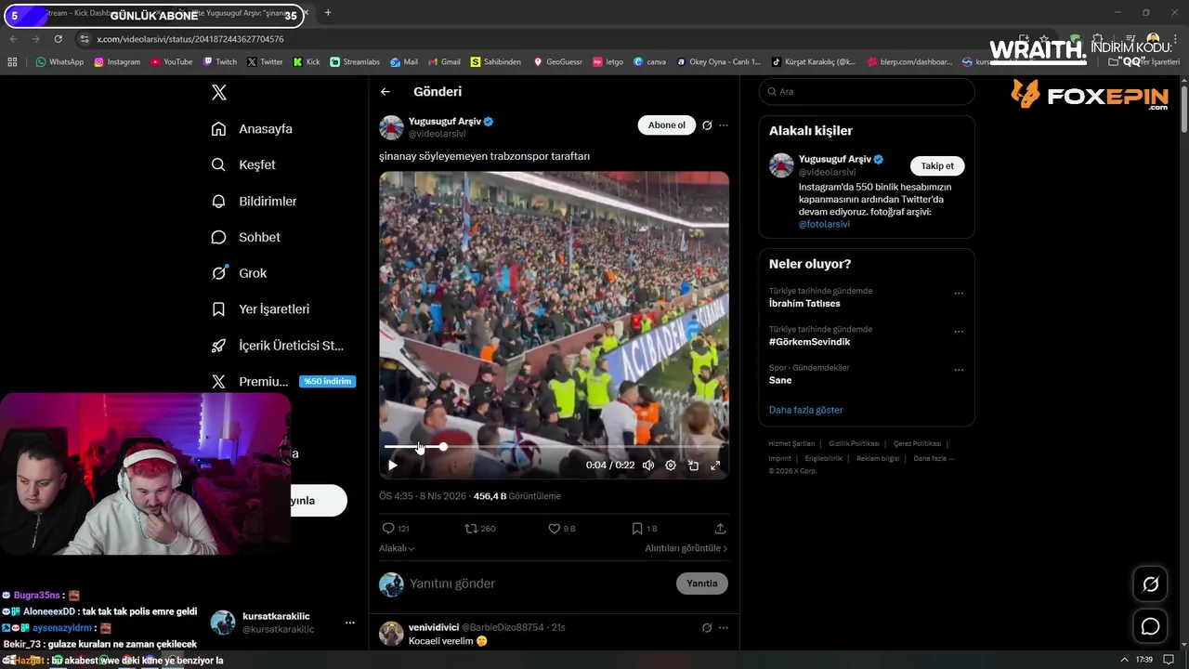1189x669 pixels.
Task: Play the video in the post
Action: [393, 466]
